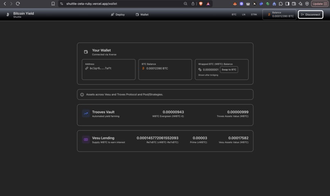Click the address bar URL
The width and height of the screenshot is (330, 196).
[92, 4]
